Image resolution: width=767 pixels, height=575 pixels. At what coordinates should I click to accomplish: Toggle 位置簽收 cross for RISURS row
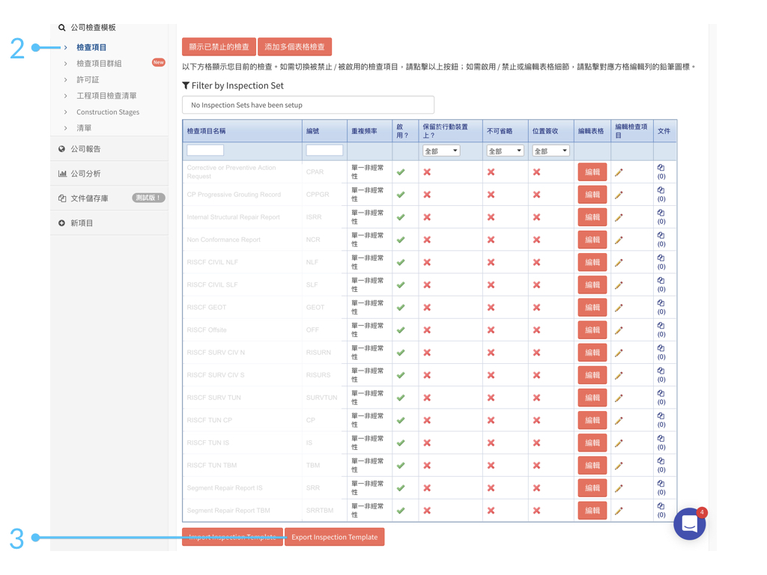[x=536, y=375]
